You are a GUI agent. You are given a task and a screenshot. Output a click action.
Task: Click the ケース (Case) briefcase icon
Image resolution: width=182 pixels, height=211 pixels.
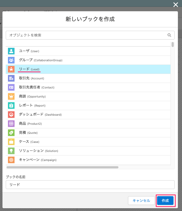(11, 142)
